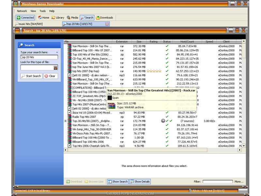Click the Morpheus app icon in title bar
The height and width of the screenshot is (196, 261).
tap(16, 4)
